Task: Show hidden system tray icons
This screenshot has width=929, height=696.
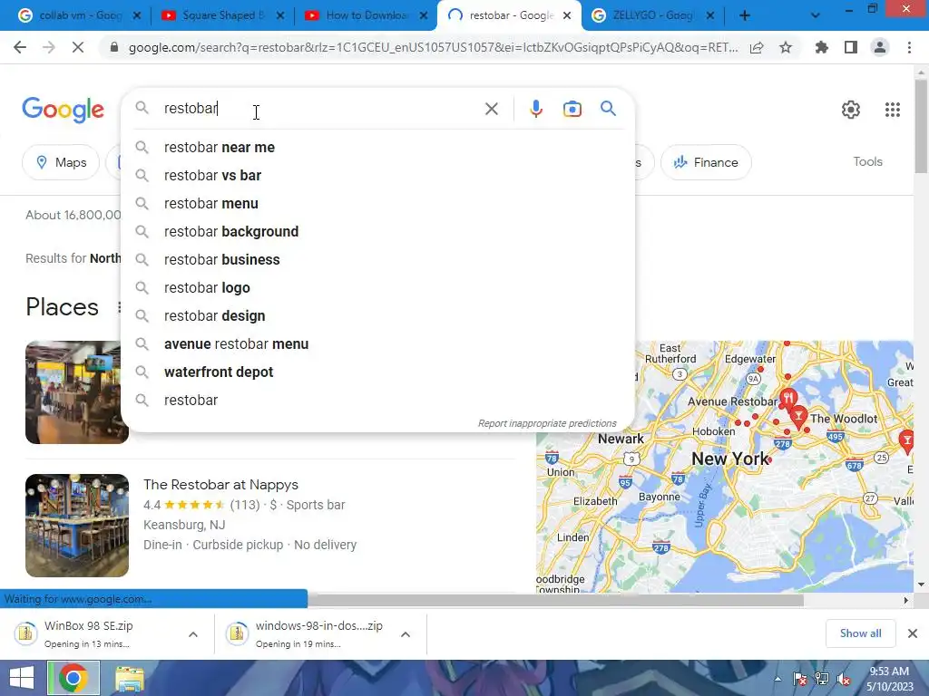Action: pyautogui.click(x=777, y=679)
